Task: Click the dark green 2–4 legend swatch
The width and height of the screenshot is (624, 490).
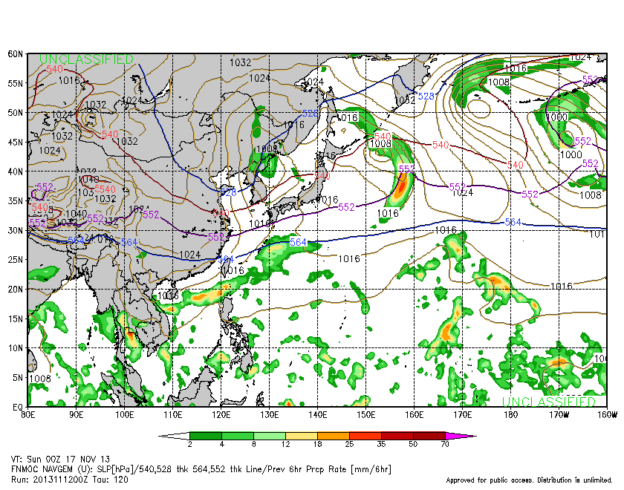Action: 206,436
